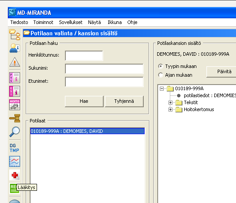The image size is (236, 203).
Task: Open the HOITO bed chart icon
Action: (x=15, y=105)
